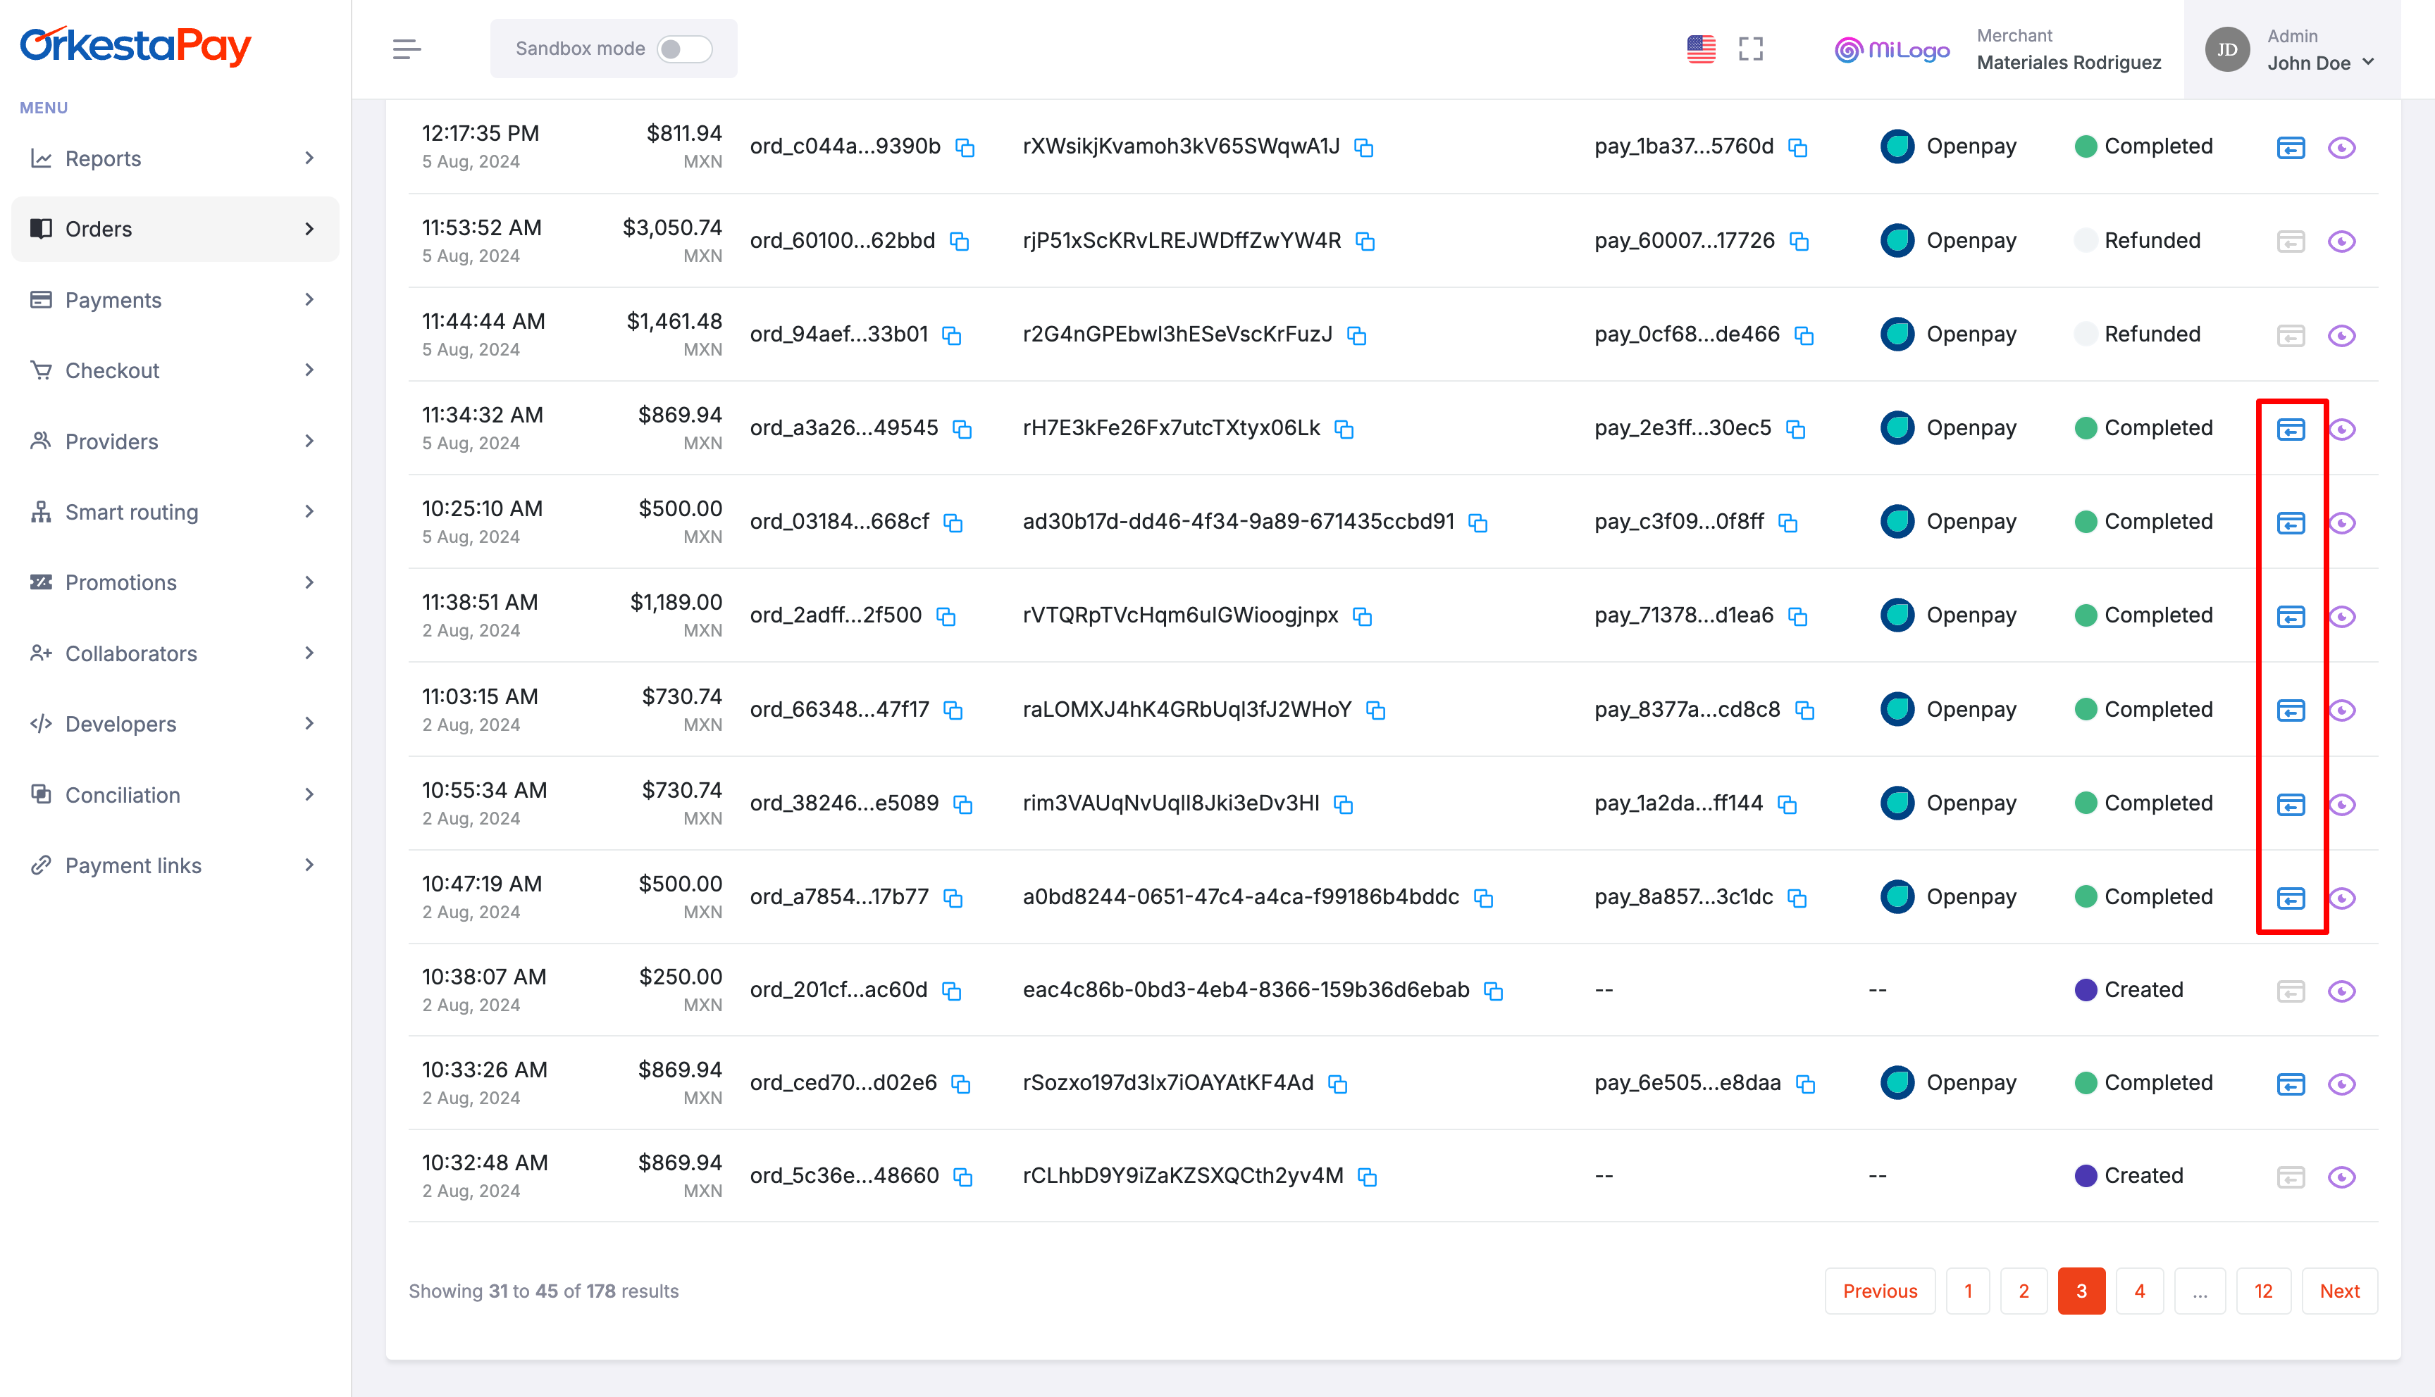Copy order ID ord_c044a...9390b
The width and height of the screenshot is (2435, 1397).
965,148
